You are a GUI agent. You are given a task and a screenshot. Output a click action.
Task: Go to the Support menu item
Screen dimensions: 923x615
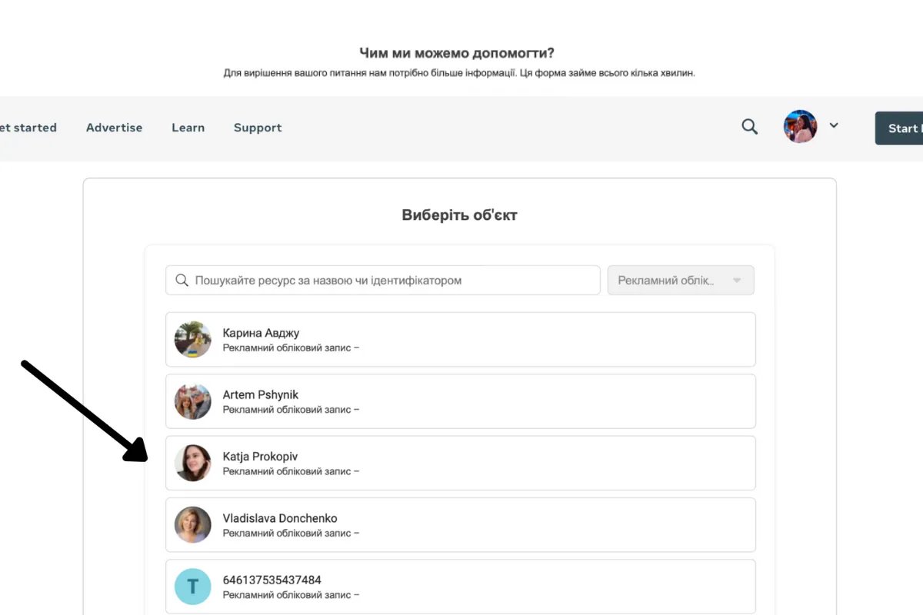coord(258,128)
